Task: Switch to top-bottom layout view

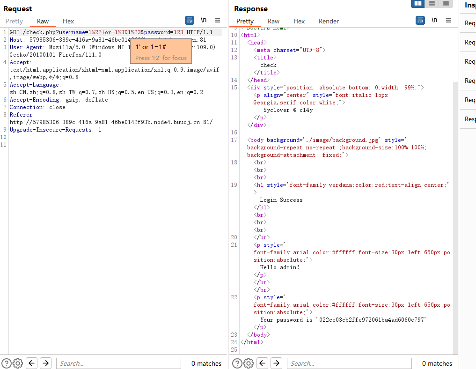Action: (432, 3)
